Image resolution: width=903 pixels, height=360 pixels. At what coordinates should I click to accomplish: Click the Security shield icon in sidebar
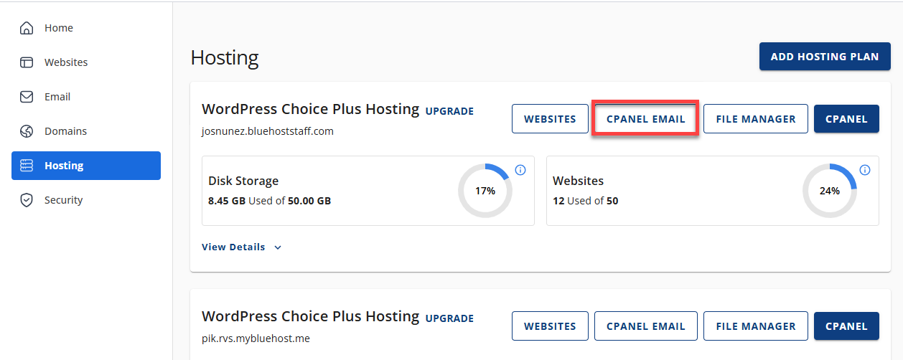[27, 200]
